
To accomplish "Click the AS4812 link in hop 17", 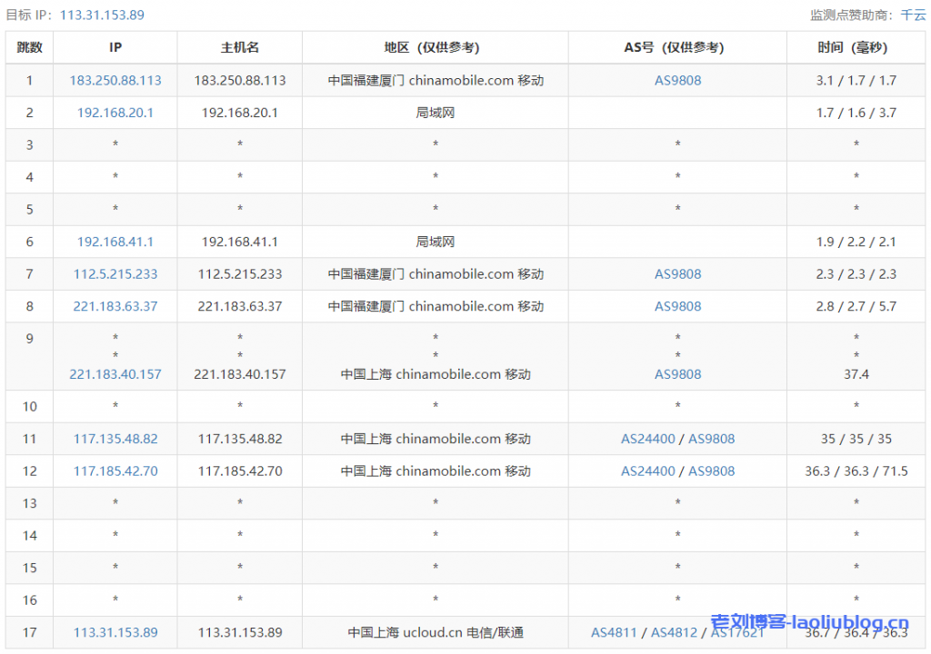I will pyautogui.click(x=674, y=632).
